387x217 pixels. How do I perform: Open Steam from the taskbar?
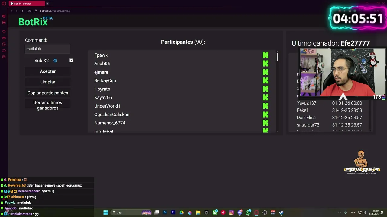coord(281,212)
